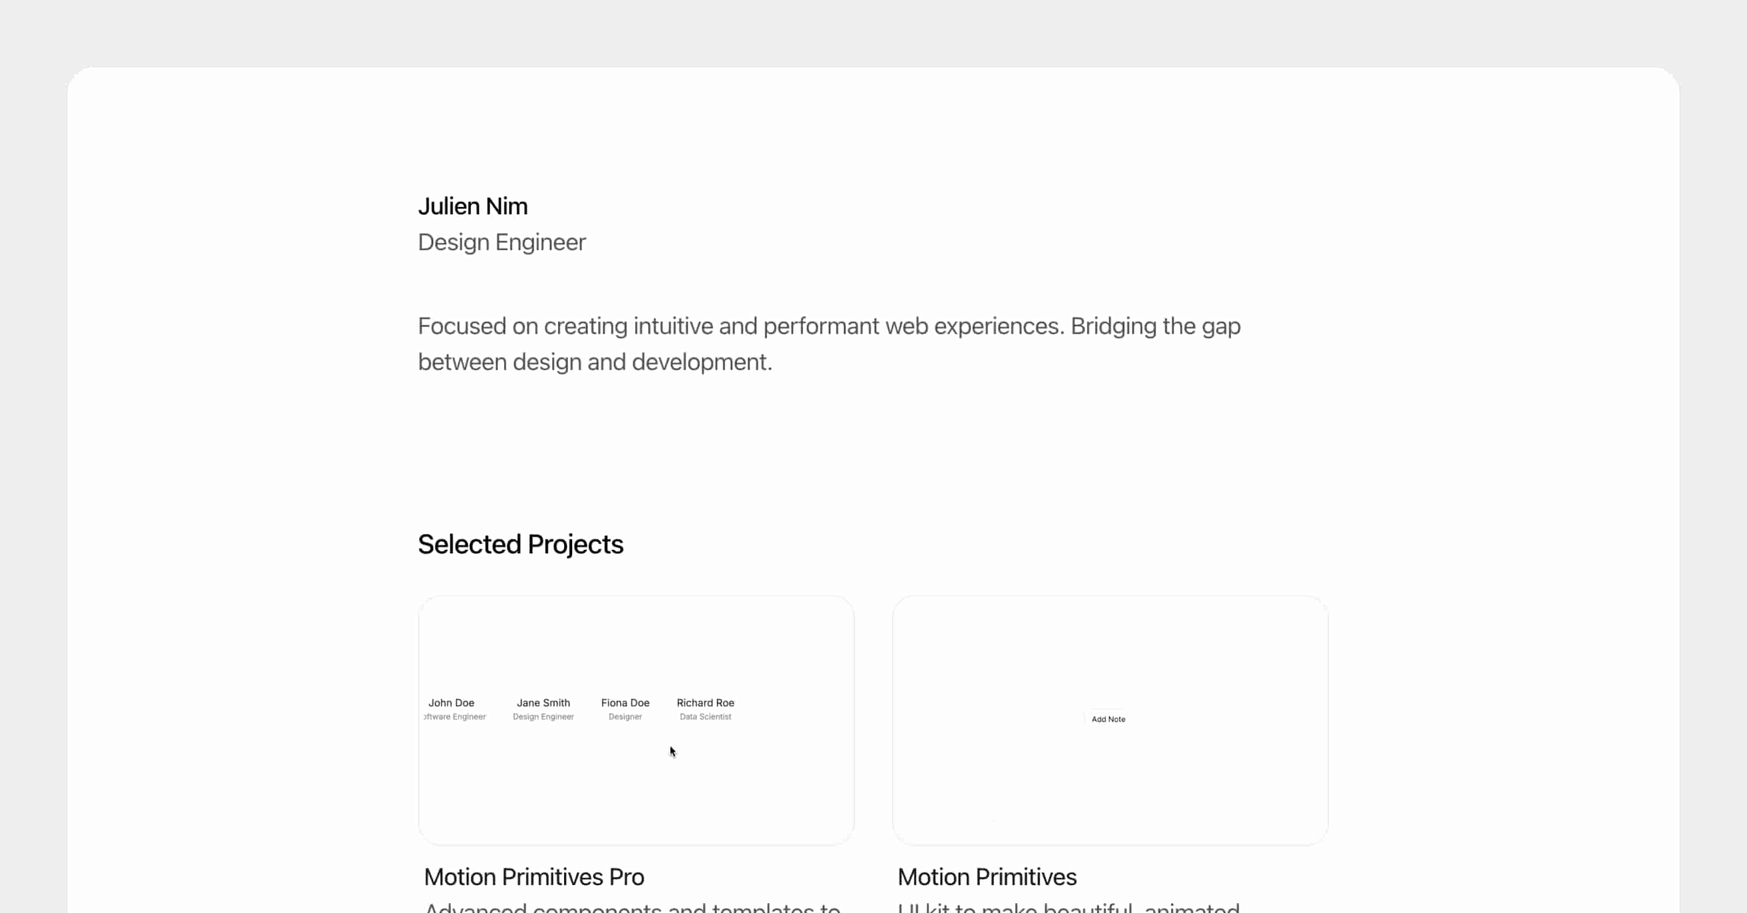Click the intro bio paragraph text

829,344
